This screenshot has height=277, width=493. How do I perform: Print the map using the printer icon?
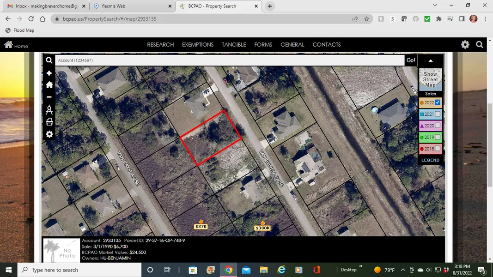pyautogui.click(x=49, y=122)
